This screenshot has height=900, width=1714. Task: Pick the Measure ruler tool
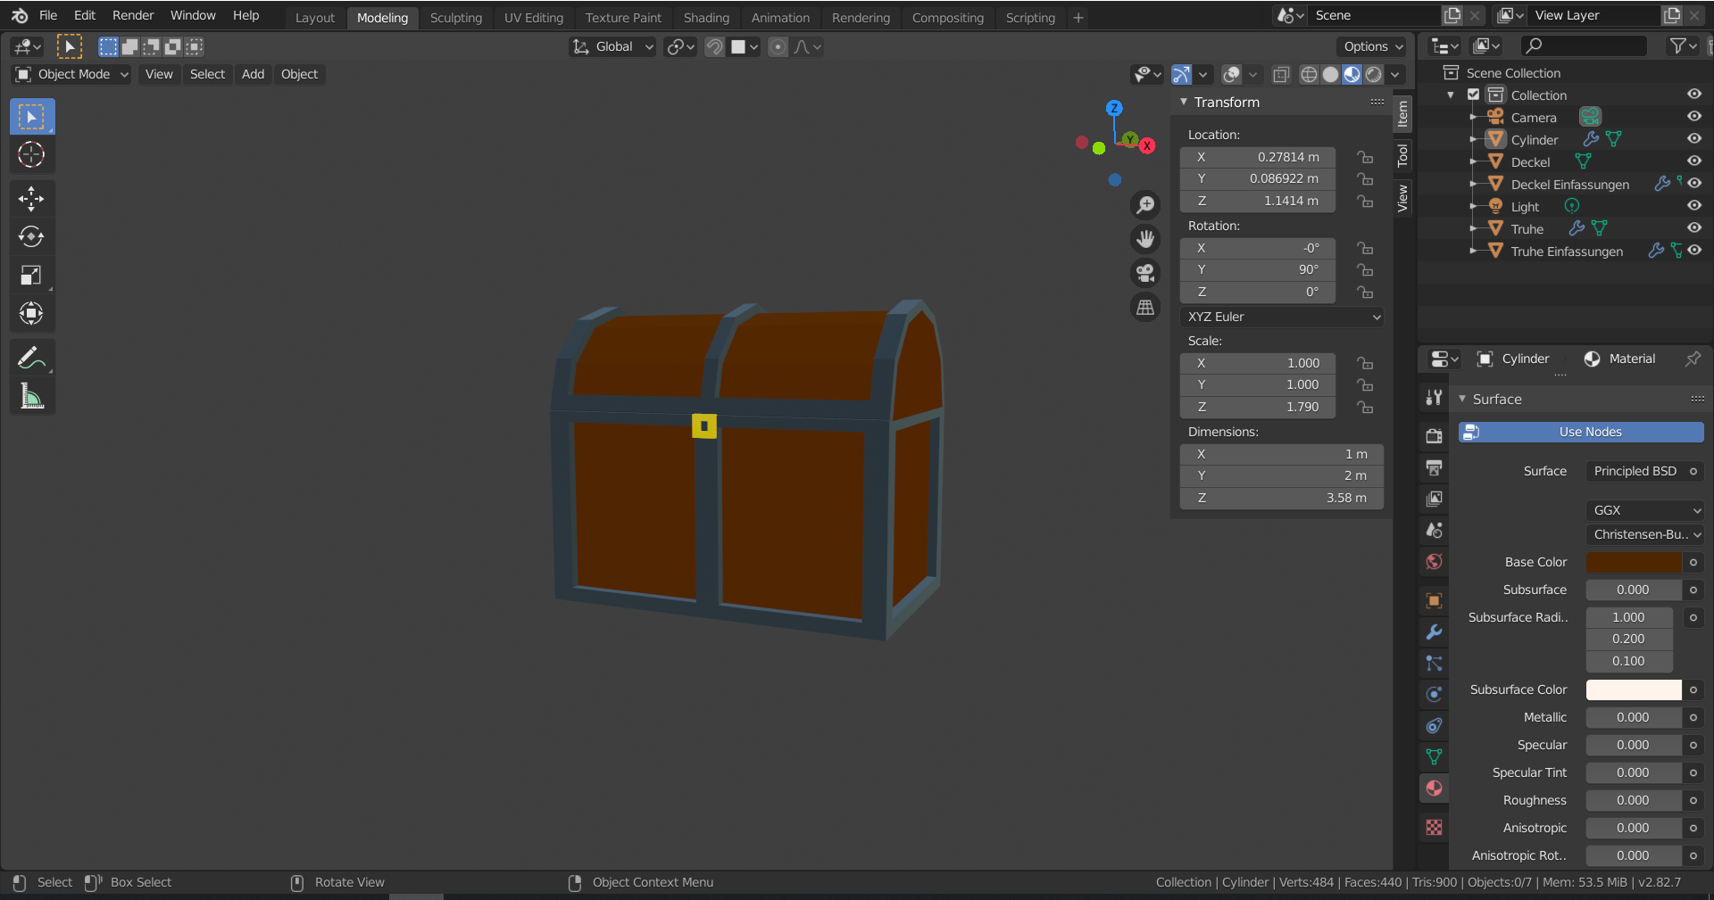(31, 397)
